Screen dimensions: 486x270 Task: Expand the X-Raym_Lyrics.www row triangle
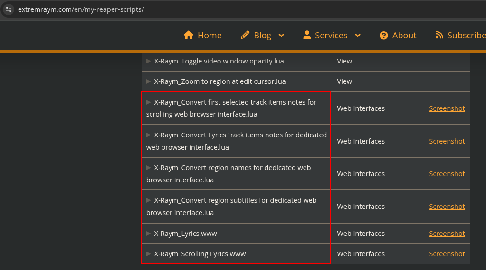pos(149,234)
